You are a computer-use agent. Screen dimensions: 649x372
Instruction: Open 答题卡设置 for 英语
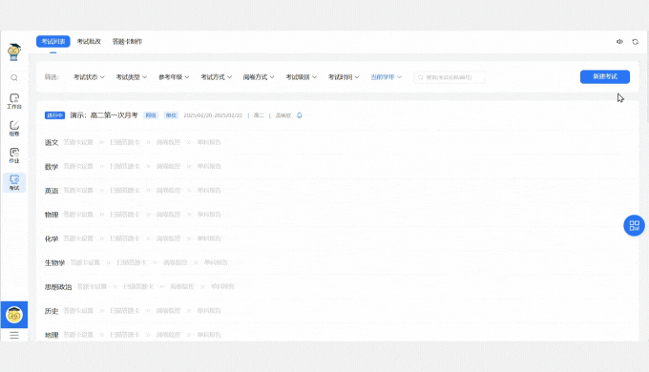pyautogui.click(x=78, y=191)
